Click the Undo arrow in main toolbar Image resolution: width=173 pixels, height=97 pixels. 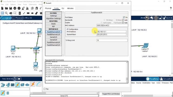tap(41, 8)
